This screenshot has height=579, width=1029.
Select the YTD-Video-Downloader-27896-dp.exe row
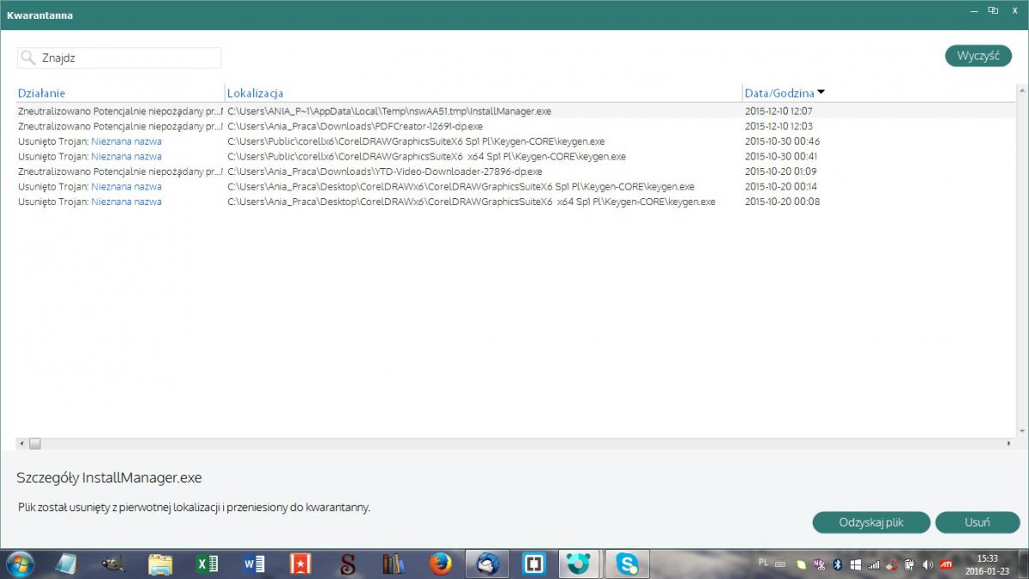(515, 172)
